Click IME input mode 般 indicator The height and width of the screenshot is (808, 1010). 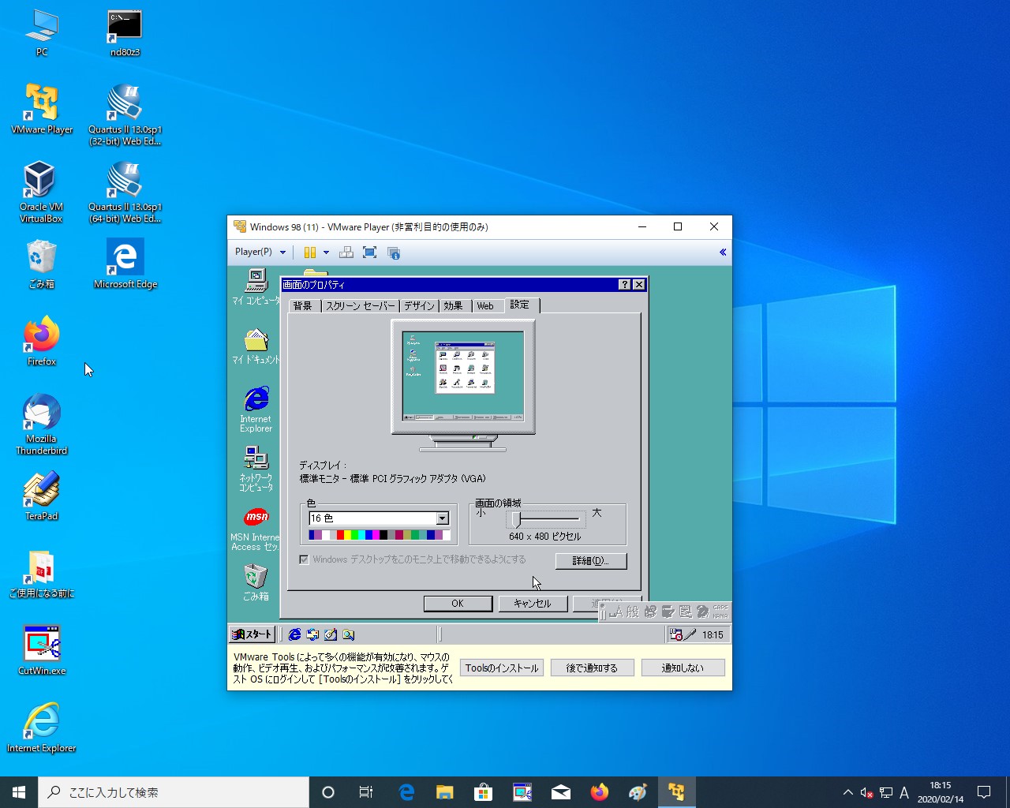pos(633,612)
